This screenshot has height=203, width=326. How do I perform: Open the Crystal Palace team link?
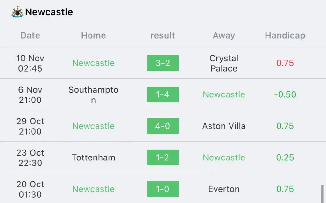pyautogui.click(x=224, y=63)
